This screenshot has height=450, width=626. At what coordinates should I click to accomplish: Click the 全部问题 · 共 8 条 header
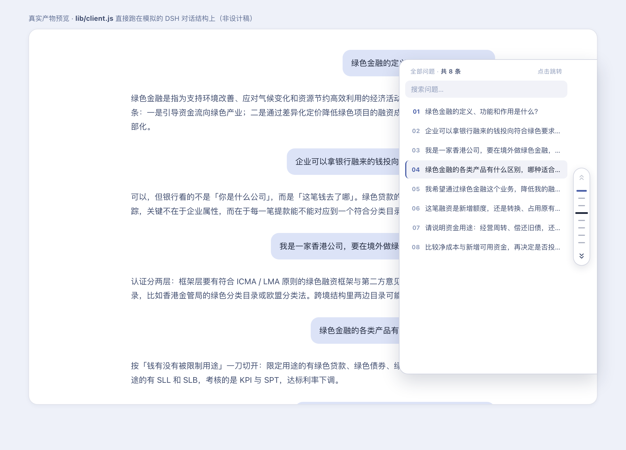click(435, 71)
